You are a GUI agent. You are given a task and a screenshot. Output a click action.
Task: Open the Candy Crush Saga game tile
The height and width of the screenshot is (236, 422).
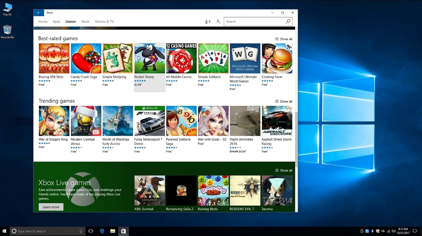[86, 58]
